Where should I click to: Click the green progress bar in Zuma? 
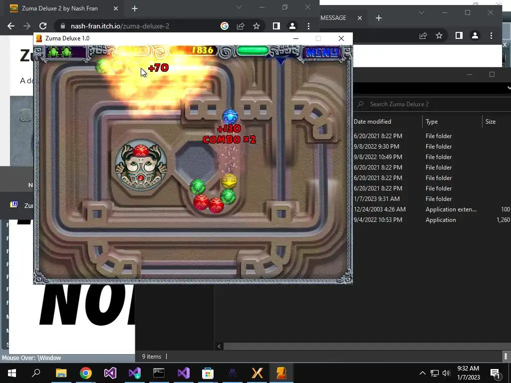tap(253, 50)
